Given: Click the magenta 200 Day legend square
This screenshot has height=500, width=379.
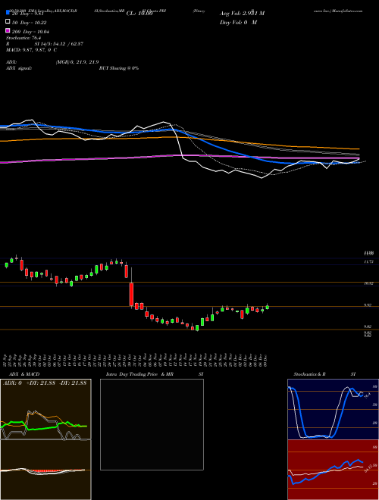Looking at the screenshot, I should [8, 30].
